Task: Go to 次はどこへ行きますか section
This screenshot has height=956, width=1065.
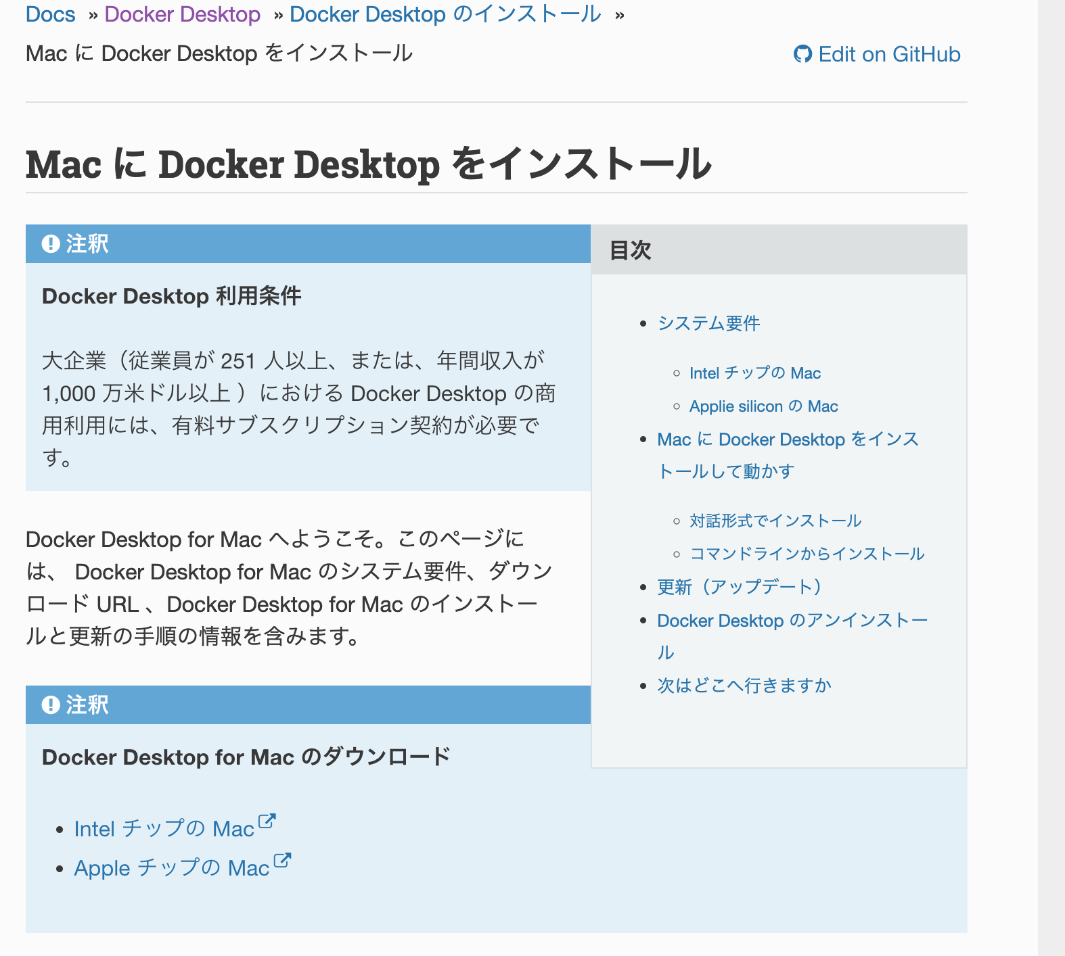Action: pos(744,686)
